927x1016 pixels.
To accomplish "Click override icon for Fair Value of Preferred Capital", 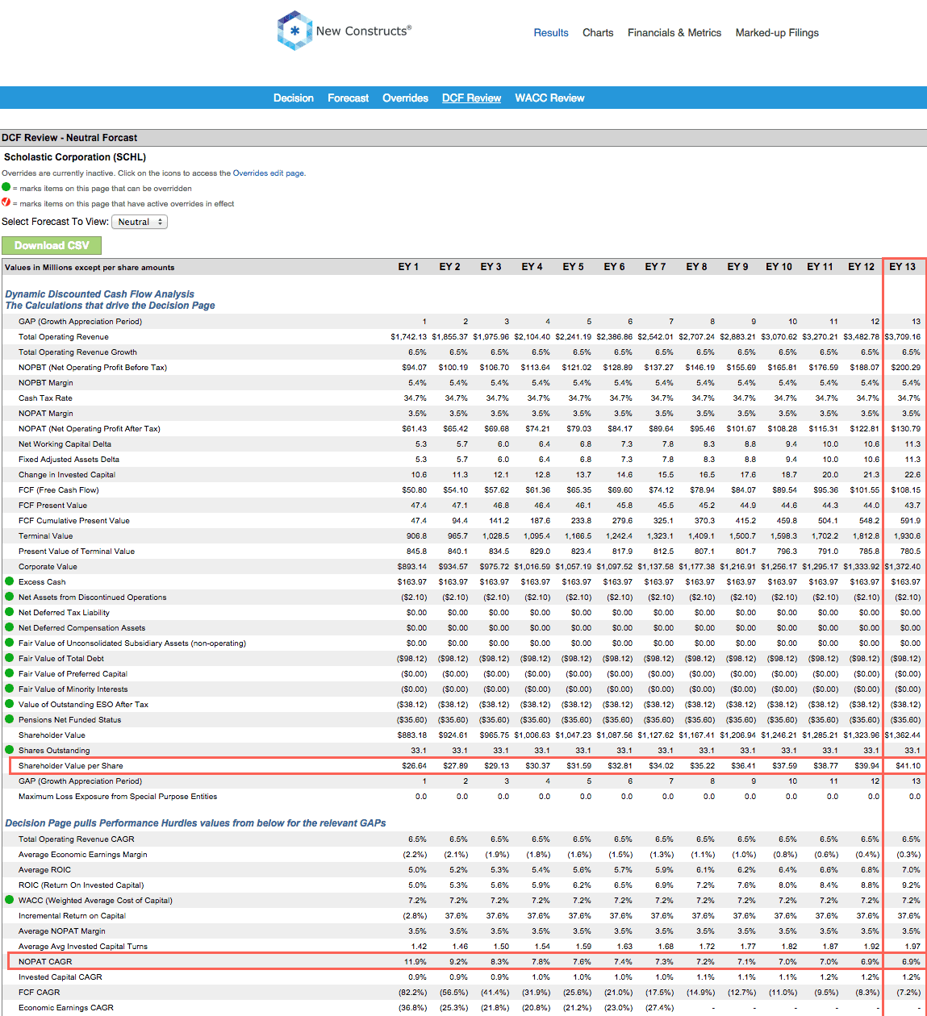I will pyautogui.click(x=10, y=673).
